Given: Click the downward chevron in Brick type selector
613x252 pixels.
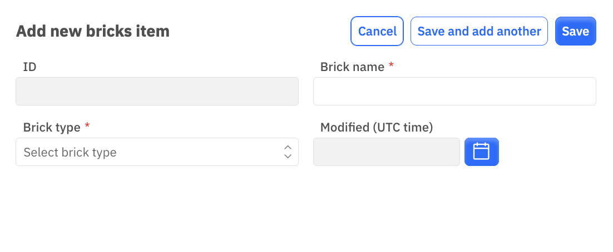Looking at the screenshot, I should coord(288,156).
